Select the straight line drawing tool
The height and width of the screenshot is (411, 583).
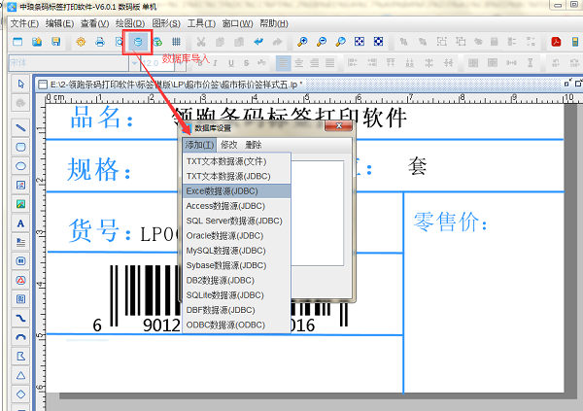[20, 127]
